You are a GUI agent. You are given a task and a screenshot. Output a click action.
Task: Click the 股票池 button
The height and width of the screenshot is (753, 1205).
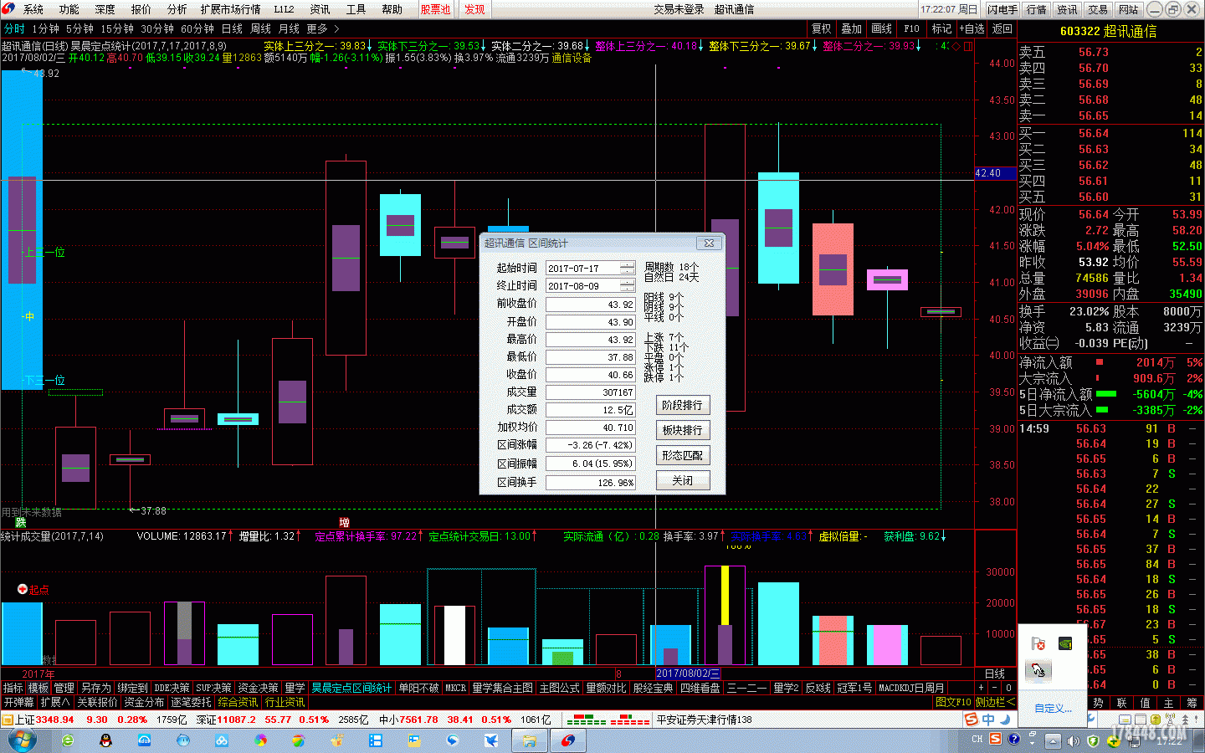click(x=435, y=9)
